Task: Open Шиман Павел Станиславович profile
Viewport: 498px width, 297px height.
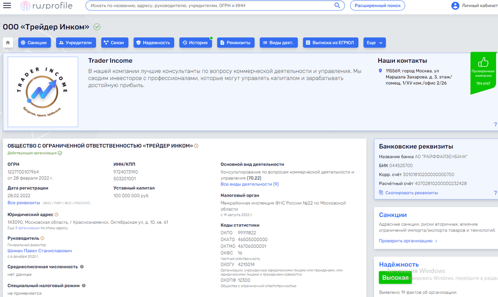Action: point(40,250)
